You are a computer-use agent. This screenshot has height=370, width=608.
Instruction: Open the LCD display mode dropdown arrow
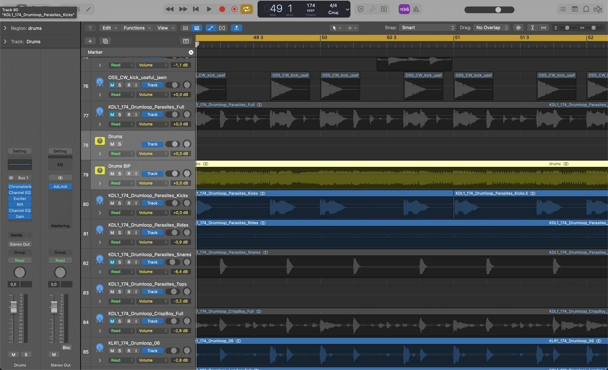click(x=347, y=9)
